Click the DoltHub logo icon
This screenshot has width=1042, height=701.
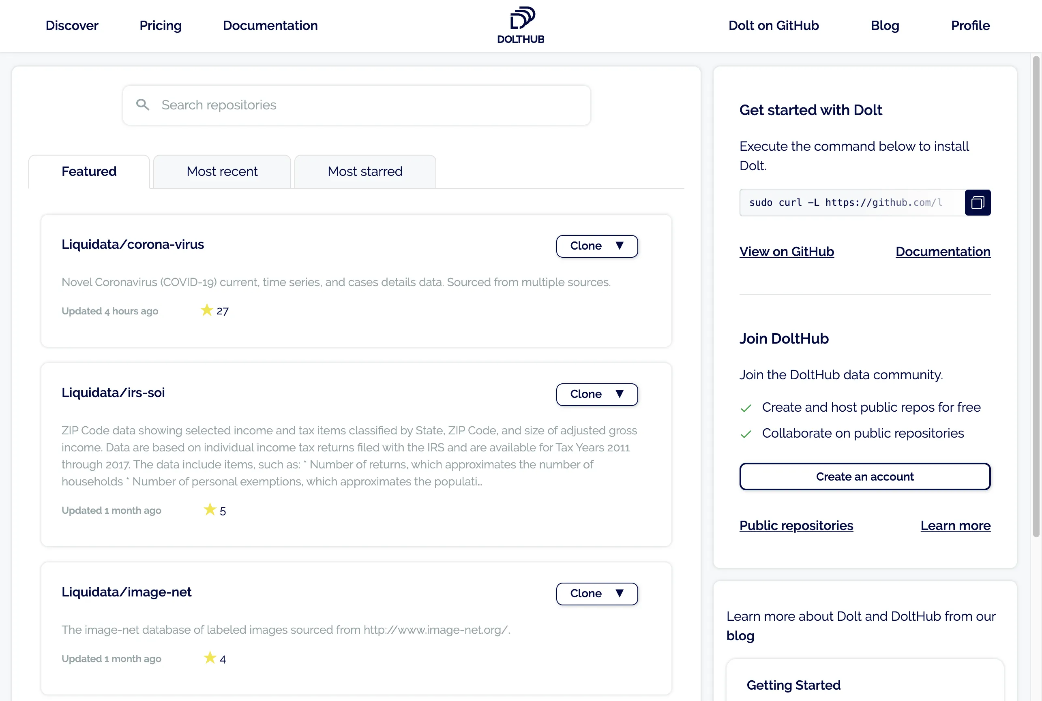click(521, 18)
